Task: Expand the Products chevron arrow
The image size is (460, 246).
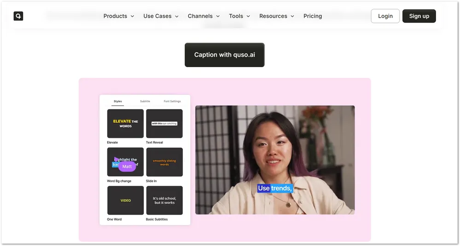Action: pyautogui.click(x=132, y=17)
